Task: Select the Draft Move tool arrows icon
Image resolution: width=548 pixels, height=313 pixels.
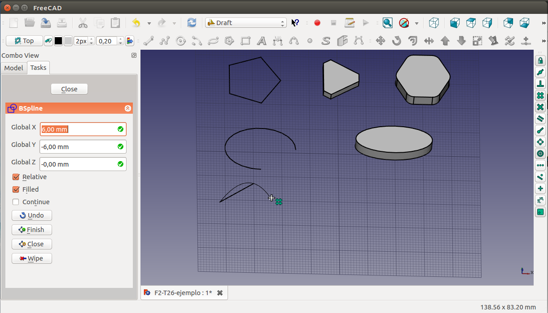Action: 380,41
